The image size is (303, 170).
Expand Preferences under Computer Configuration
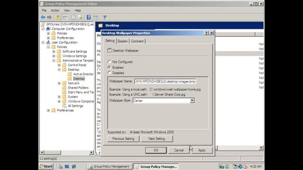pos(48,38)
